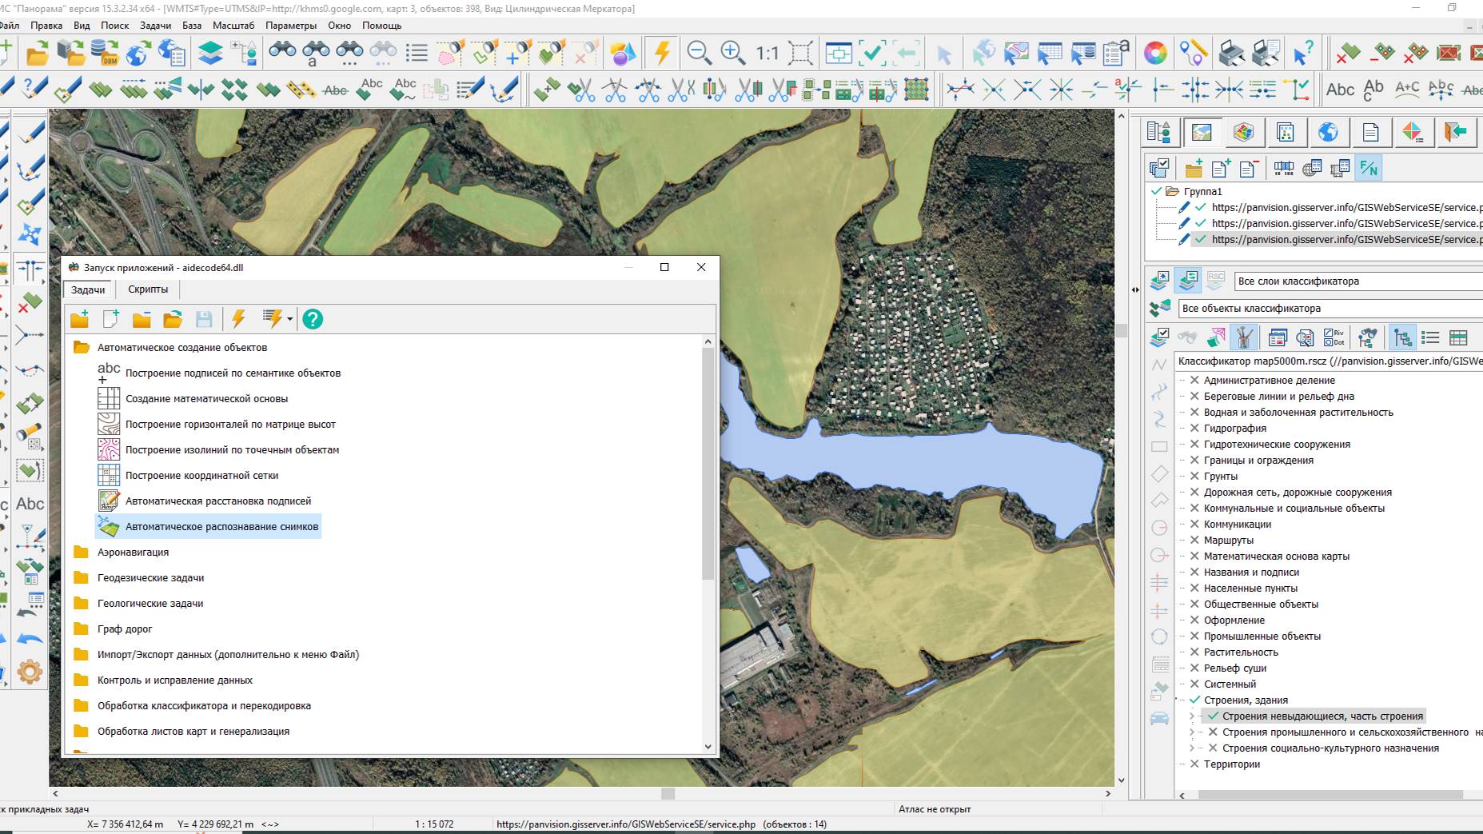Viewport: 1483px width, 834px height.
Task: Click the lightning bolt run icon in dialog
Action: 238,319
